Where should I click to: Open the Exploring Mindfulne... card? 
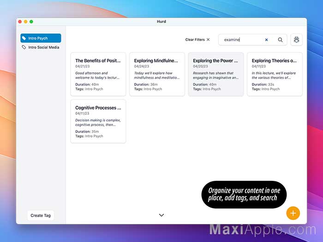(x=157, y=74)
